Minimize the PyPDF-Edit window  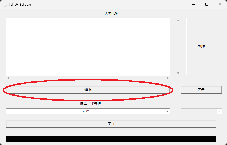point(194,4)
